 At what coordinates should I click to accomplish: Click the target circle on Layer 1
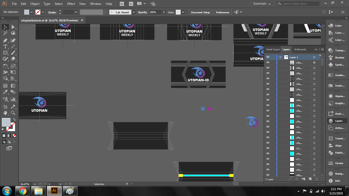point(314,57)
